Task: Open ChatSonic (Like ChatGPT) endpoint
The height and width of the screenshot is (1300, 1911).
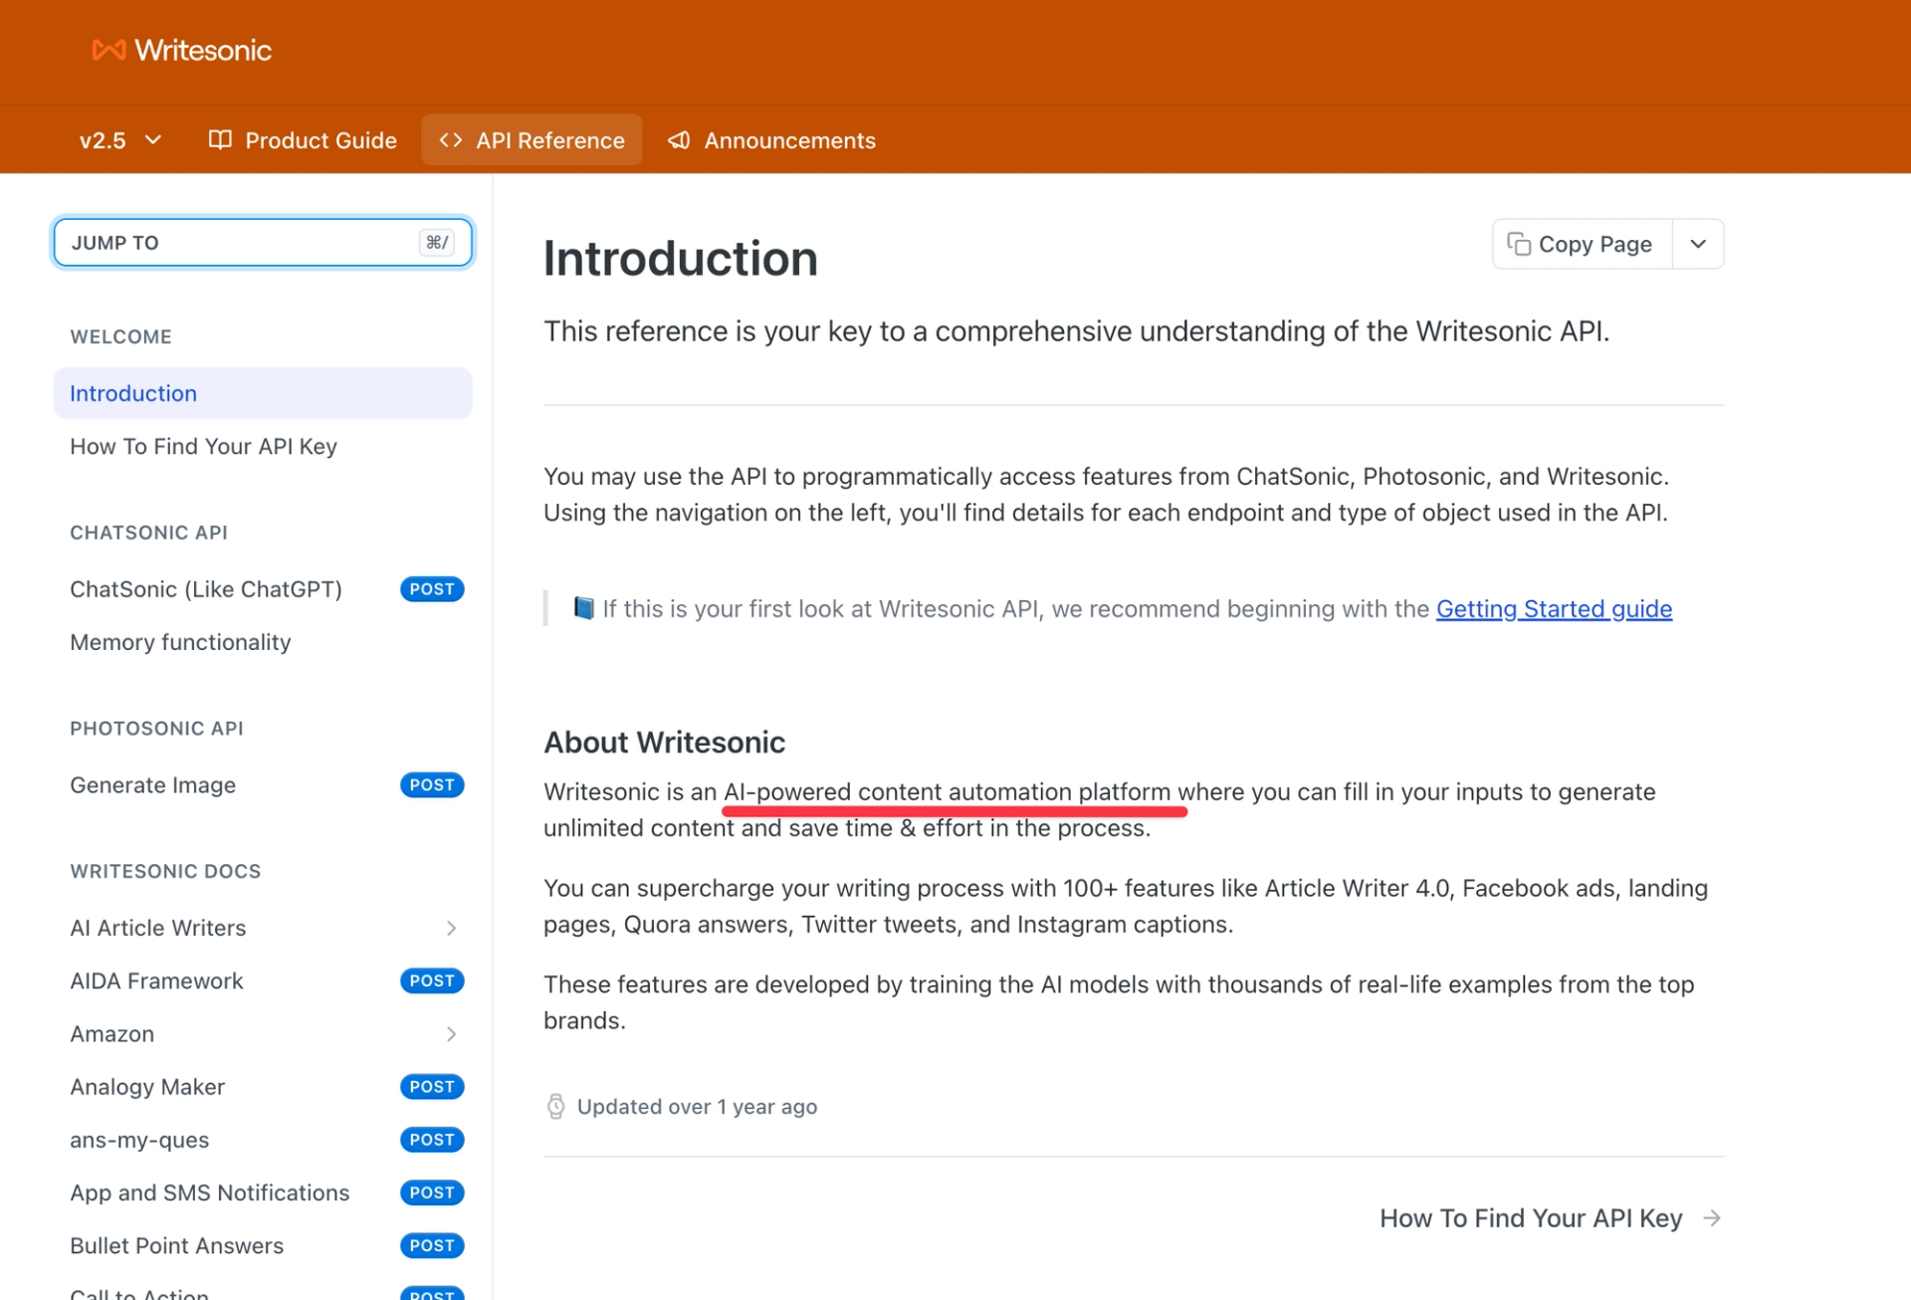Action: 263,589
